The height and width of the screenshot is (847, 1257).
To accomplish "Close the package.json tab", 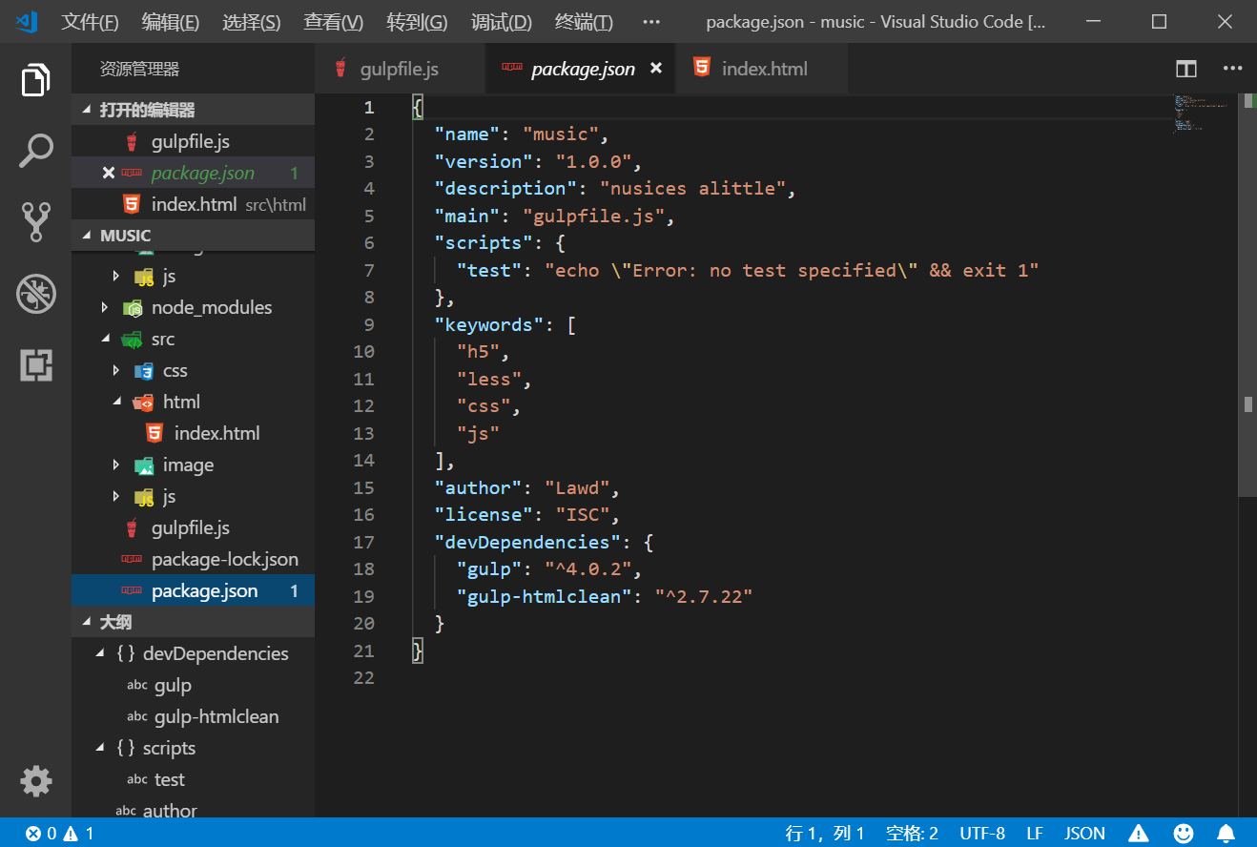I will tap(656, 68).
